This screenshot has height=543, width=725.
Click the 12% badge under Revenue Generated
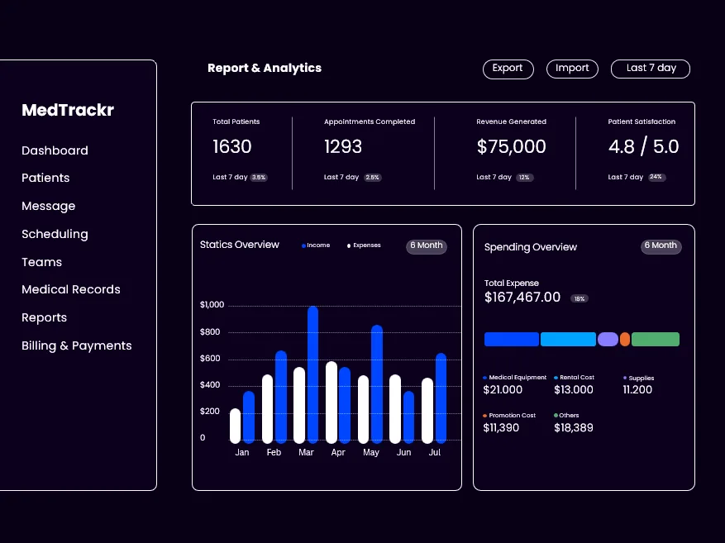pos(525,178)
